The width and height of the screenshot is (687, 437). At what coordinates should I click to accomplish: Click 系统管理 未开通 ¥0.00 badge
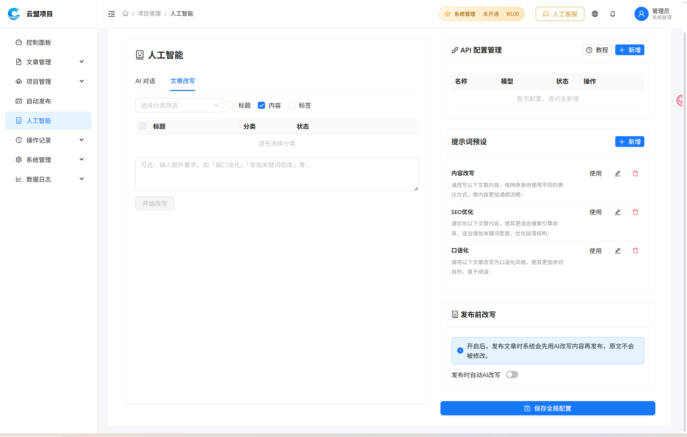pos(482,14)
